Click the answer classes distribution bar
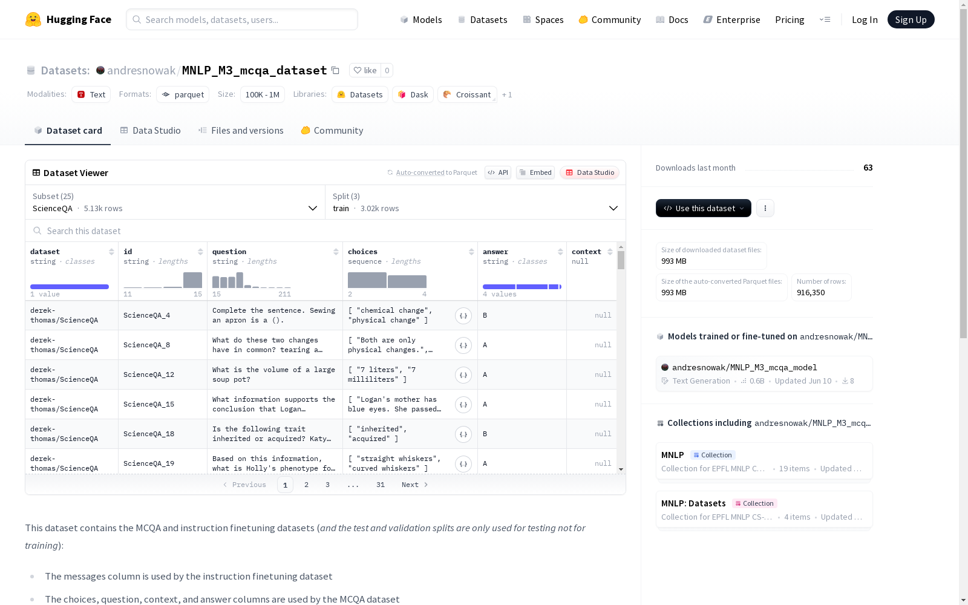 522,287
